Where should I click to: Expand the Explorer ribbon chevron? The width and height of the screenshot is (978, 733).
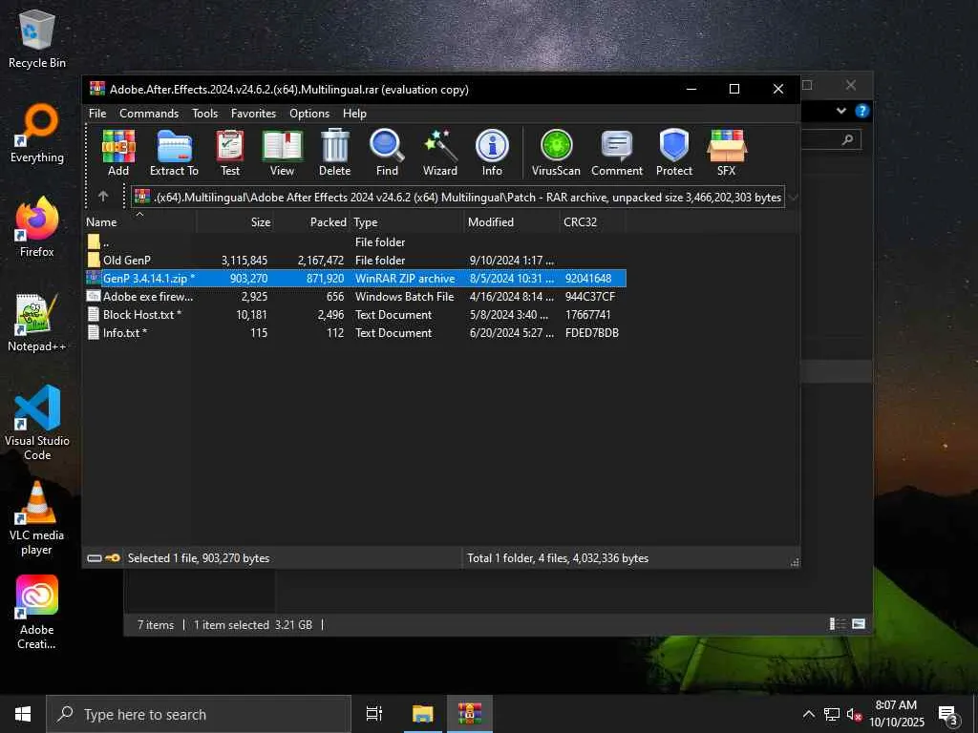click(x=841, y=111)
